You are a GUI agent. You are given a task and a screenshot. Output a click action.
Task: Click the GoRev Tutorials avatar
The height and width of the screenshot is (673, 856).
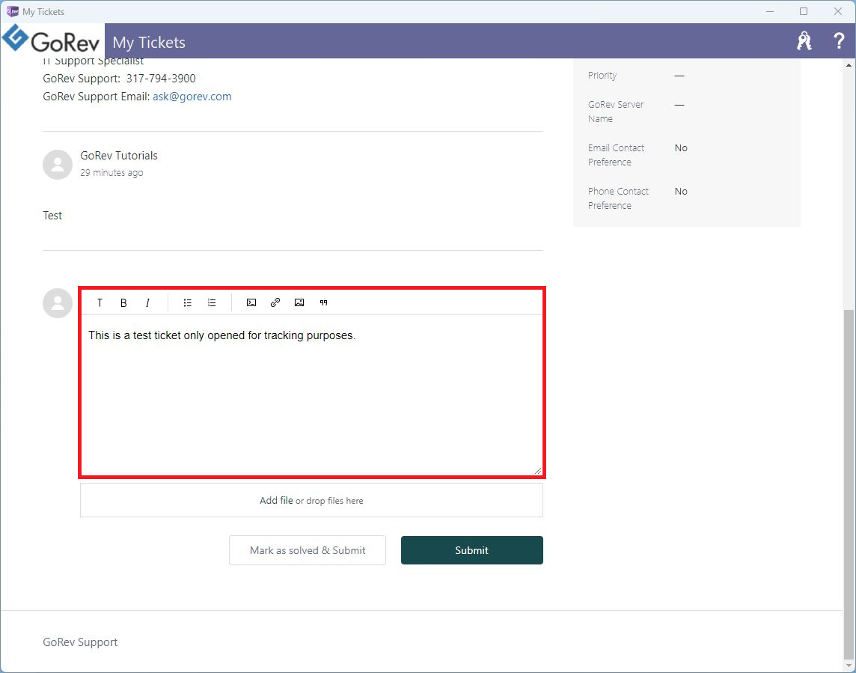tap(58, 165)
